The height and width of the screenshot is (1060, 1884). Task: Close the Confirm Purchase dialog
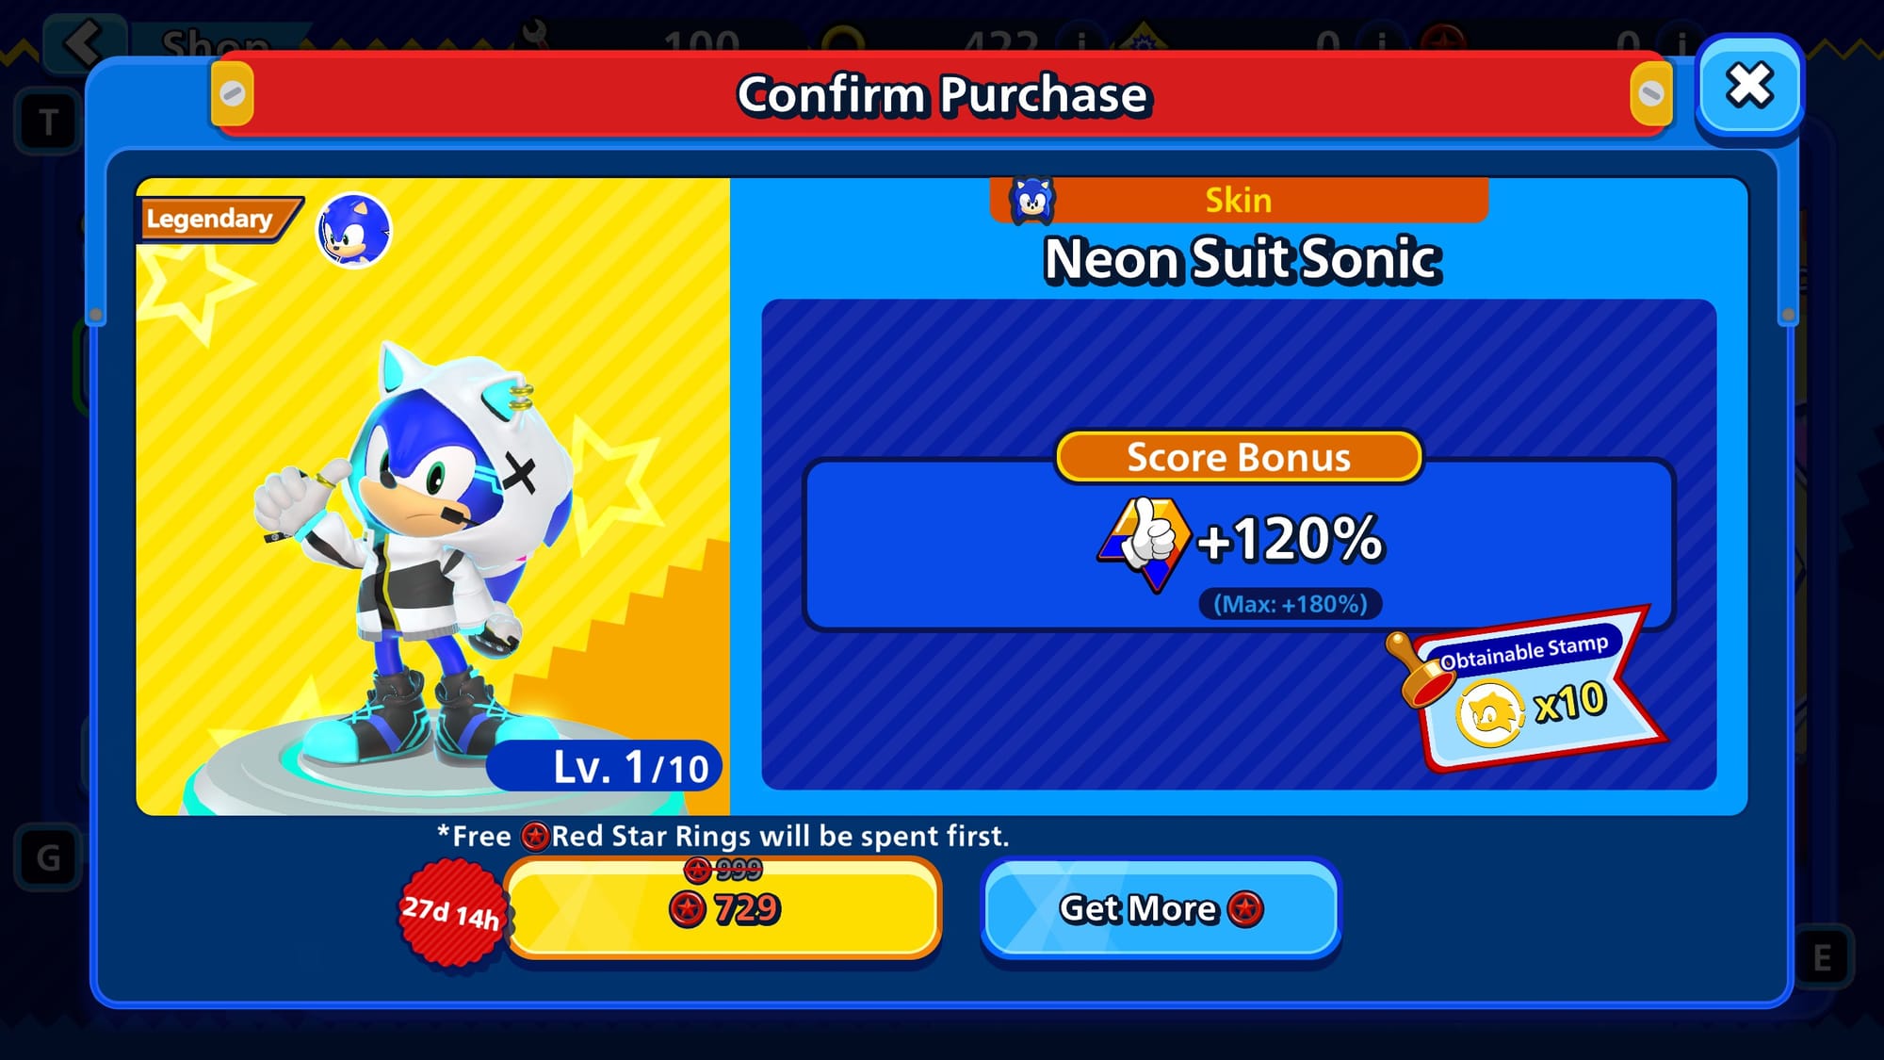click(x=1749, y=87)
